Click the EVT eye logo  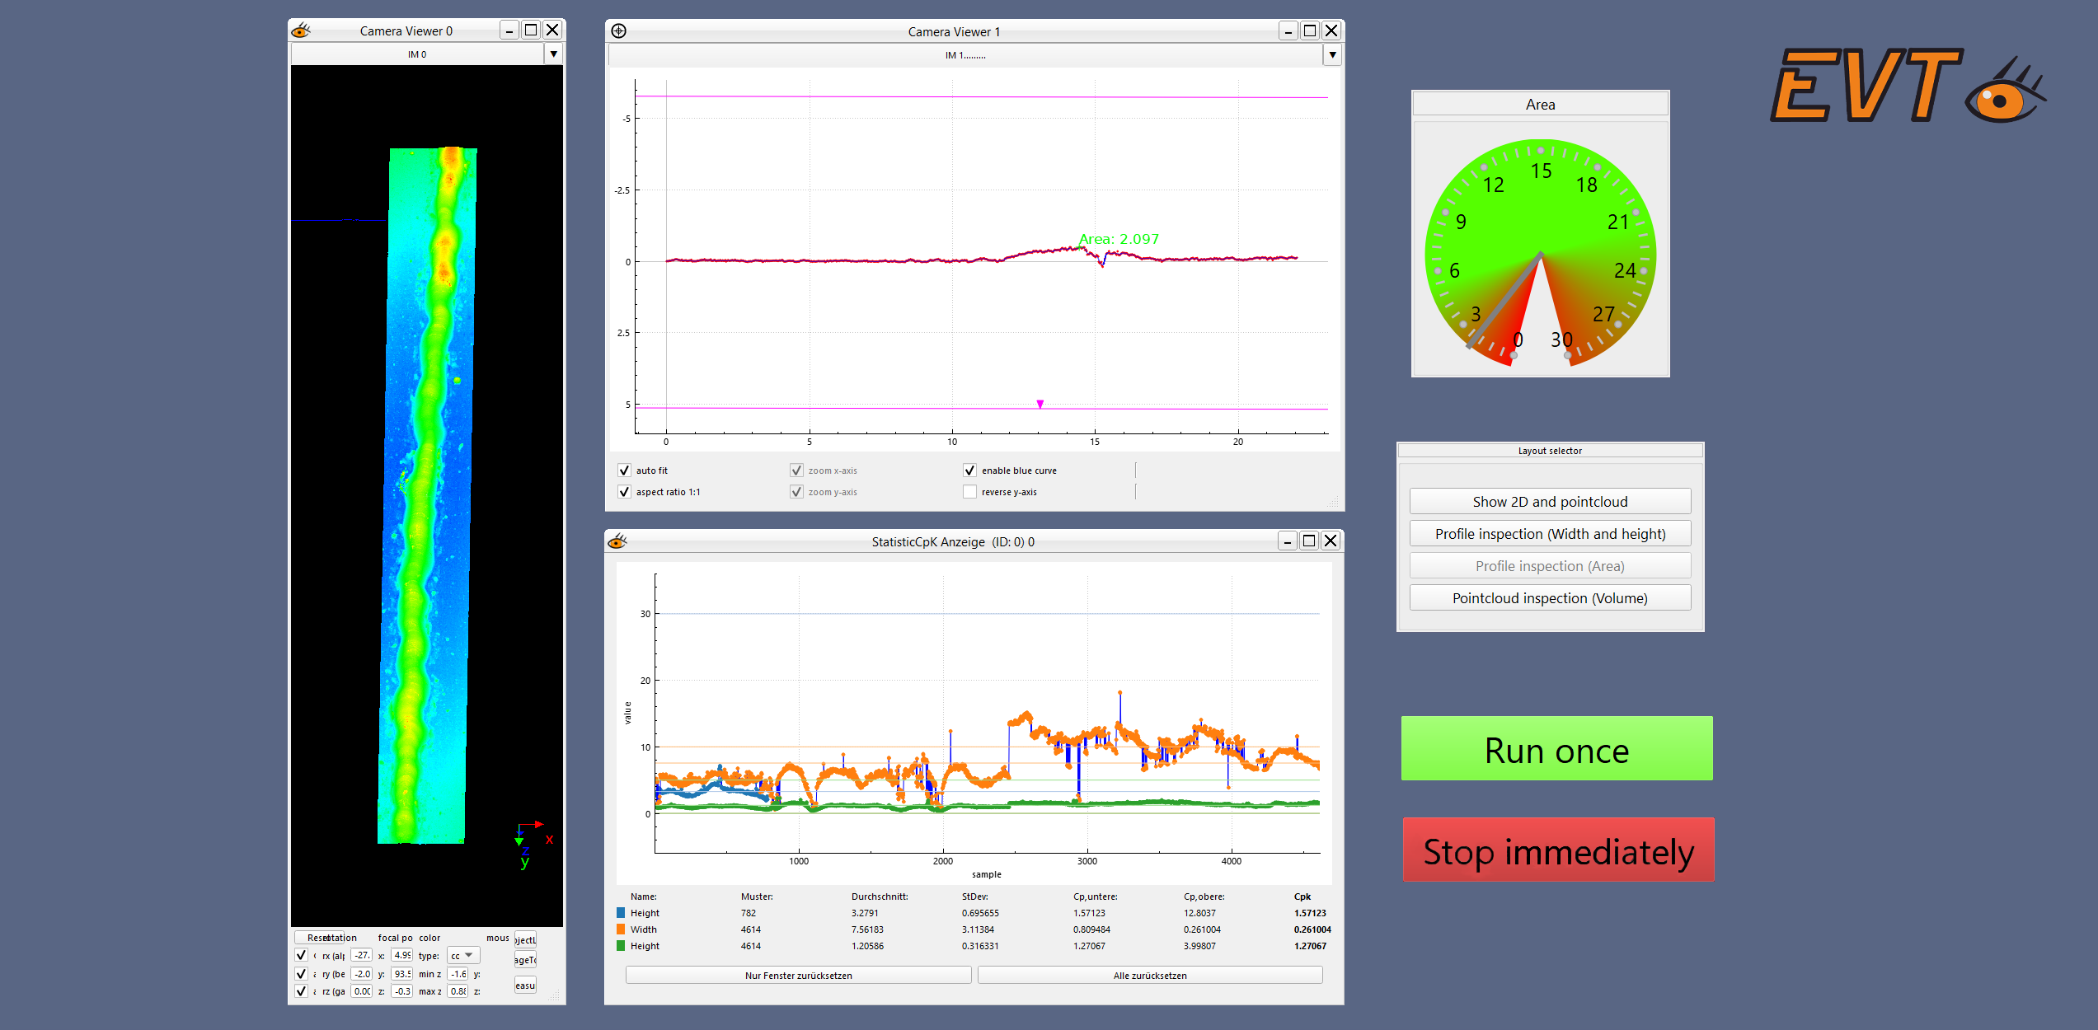click(2005, 92)
